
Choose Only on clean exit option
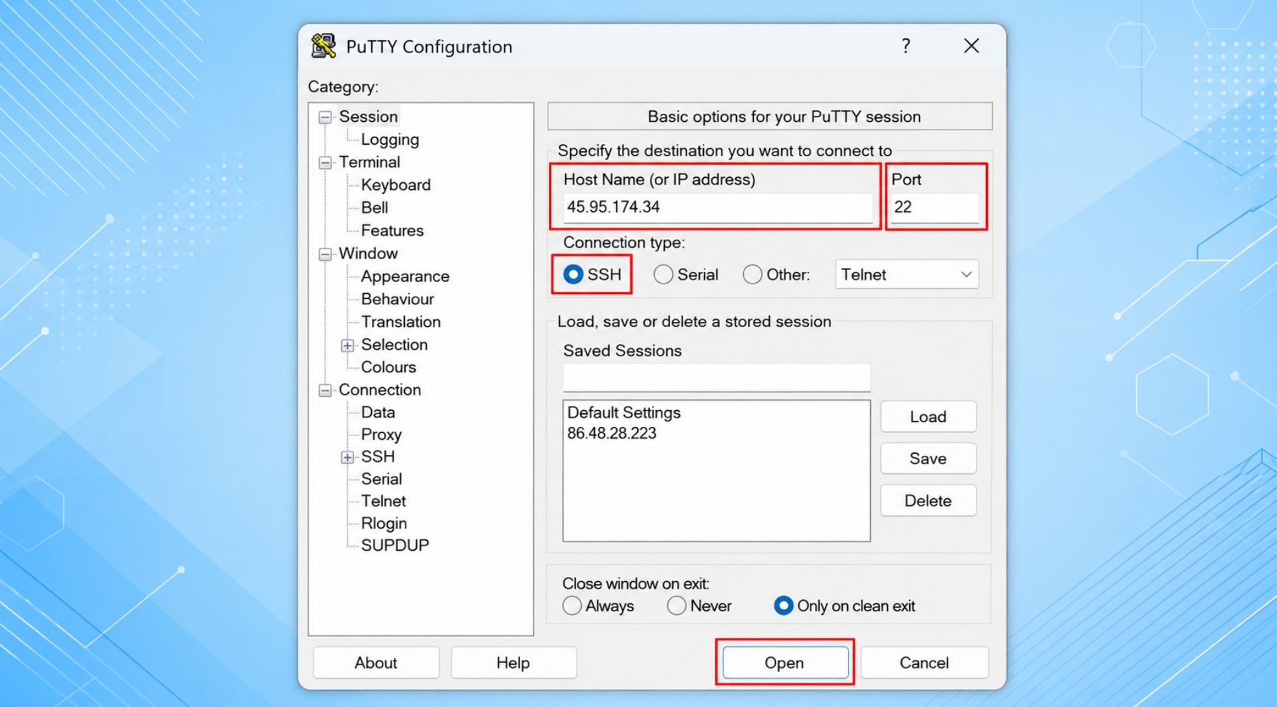click(x=783, y=606)
